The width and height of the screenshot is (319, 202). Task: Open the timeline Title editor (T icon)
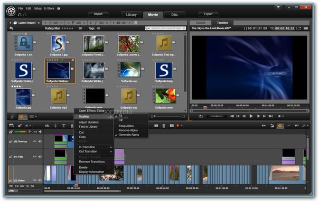(x=64, y=126)
